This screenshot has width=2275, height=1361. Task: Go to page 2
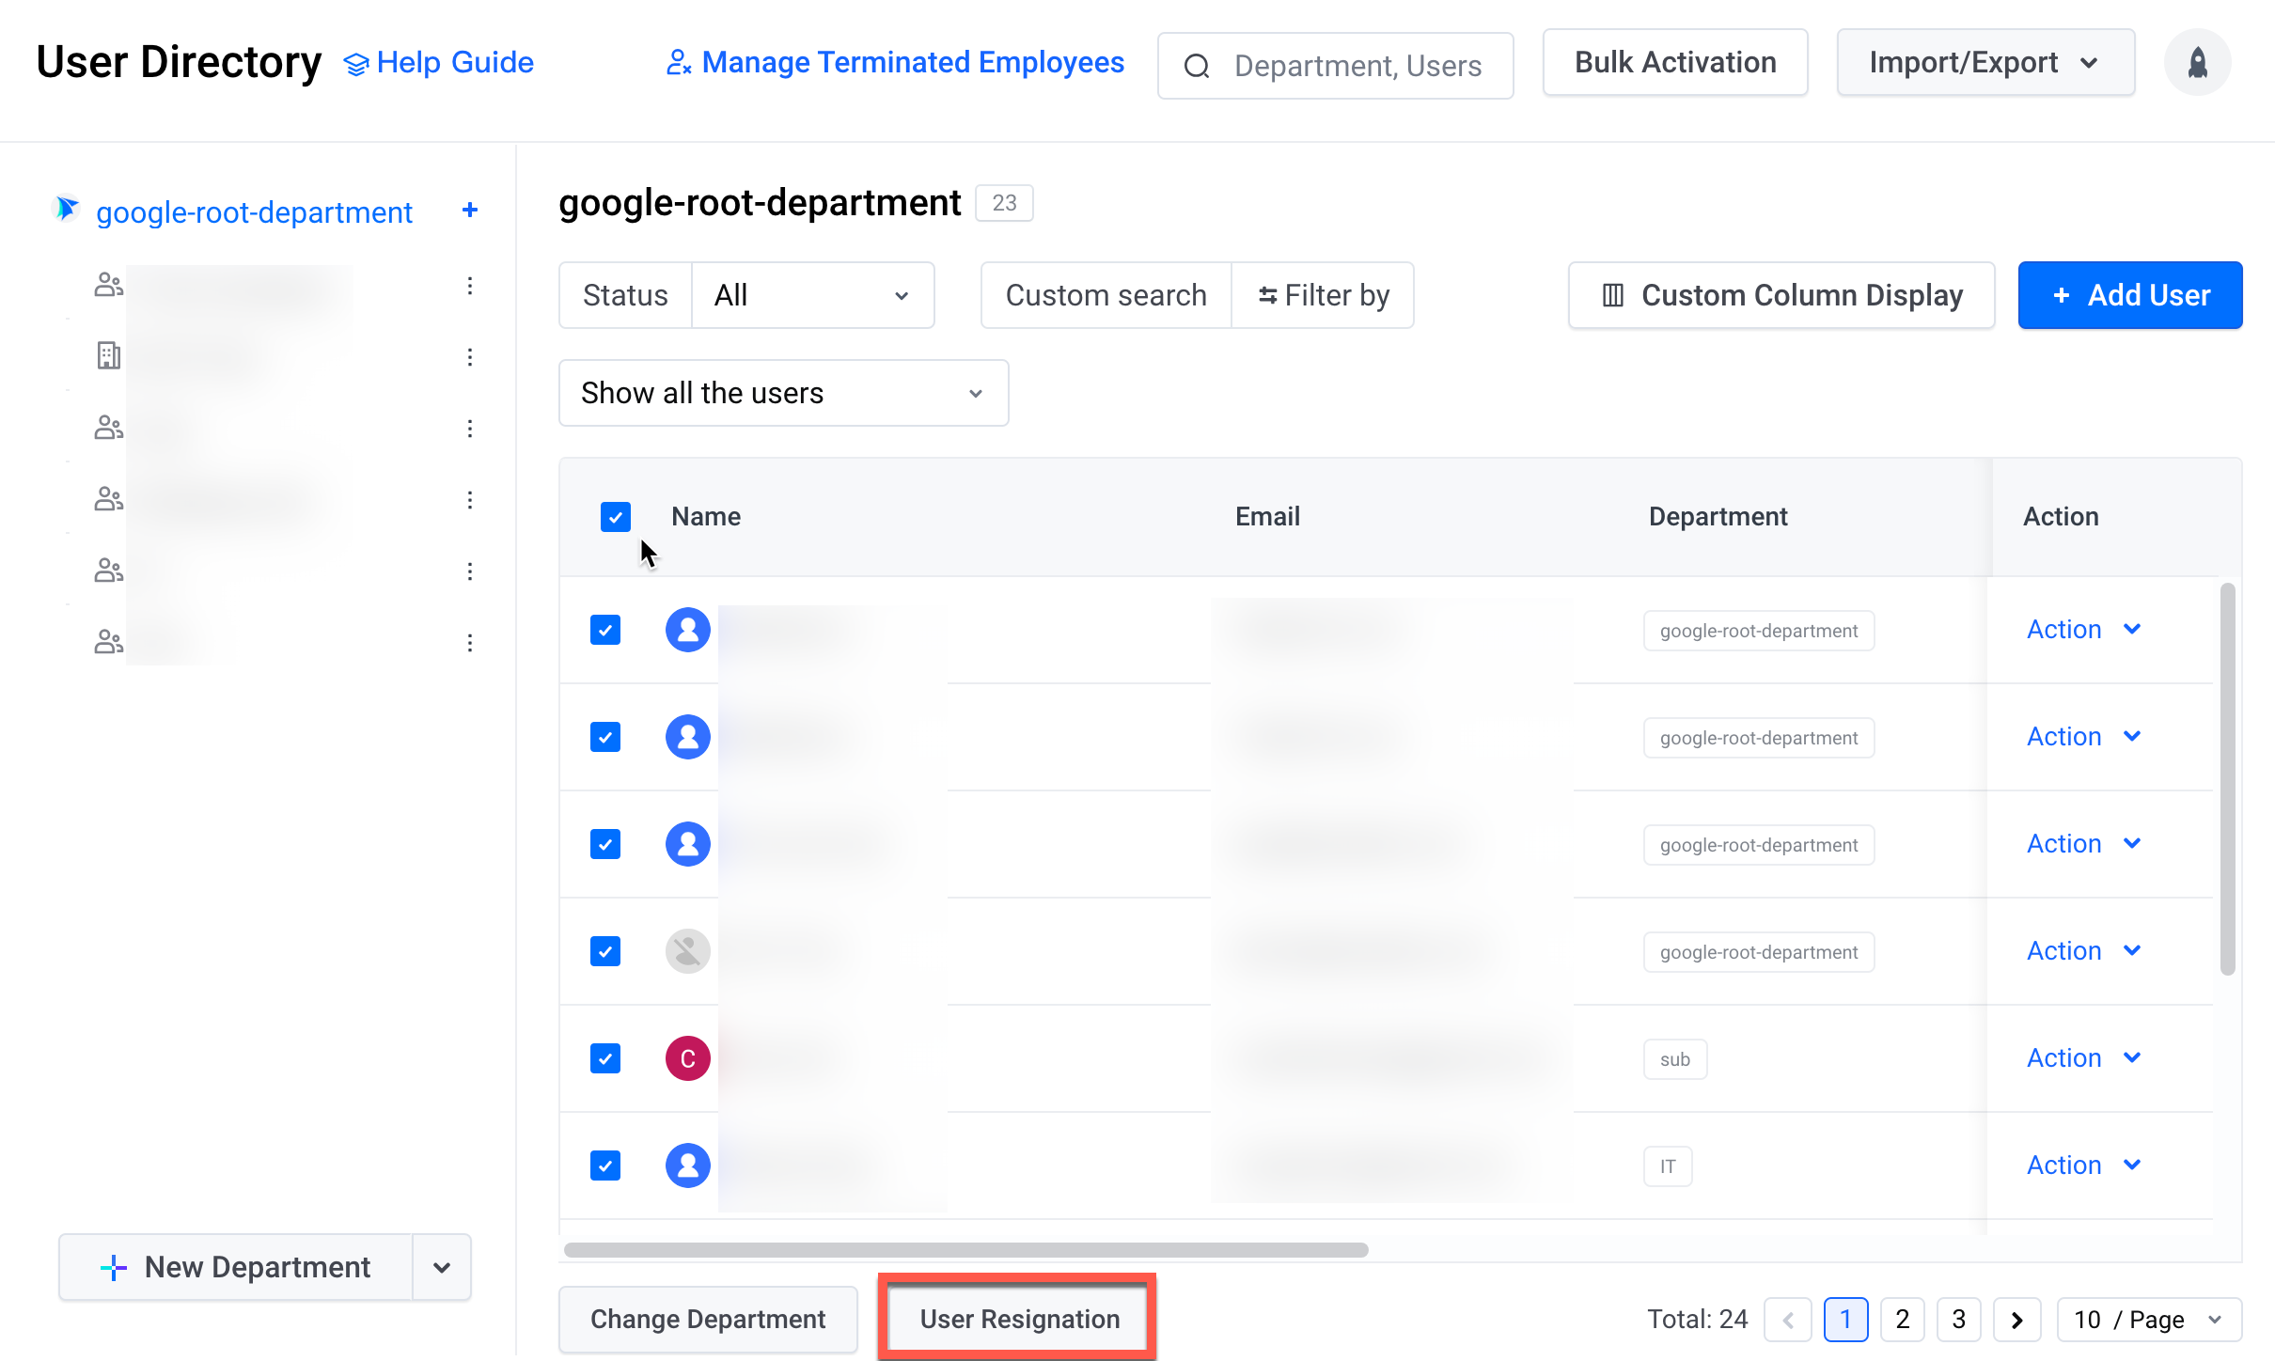click(1903, 1320)
